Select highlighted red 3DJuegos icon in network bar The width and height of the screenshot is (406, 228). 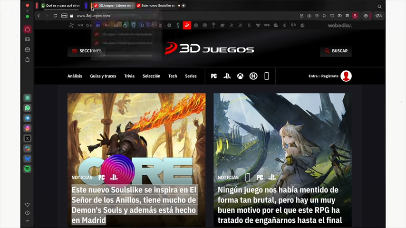click(x=187, y=25)
